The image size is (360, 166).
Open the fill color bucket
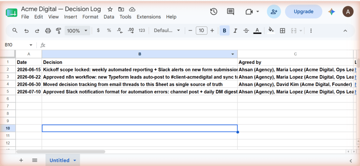pos(271,31)
